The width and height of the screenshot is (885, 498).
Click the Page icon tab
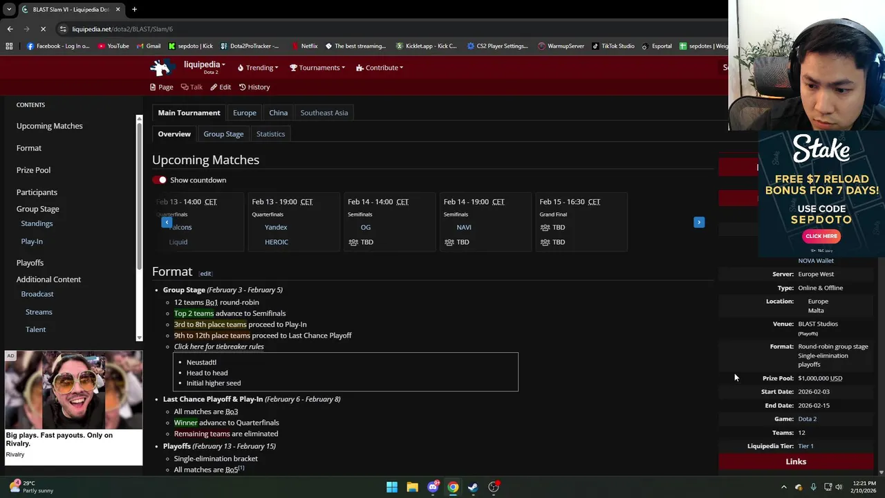point(161,87)
